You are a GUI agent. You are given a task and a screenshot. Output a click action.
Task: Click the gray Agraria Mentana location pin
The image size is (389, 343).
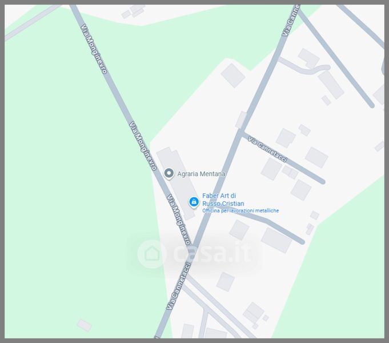click(x=169, y=173)
